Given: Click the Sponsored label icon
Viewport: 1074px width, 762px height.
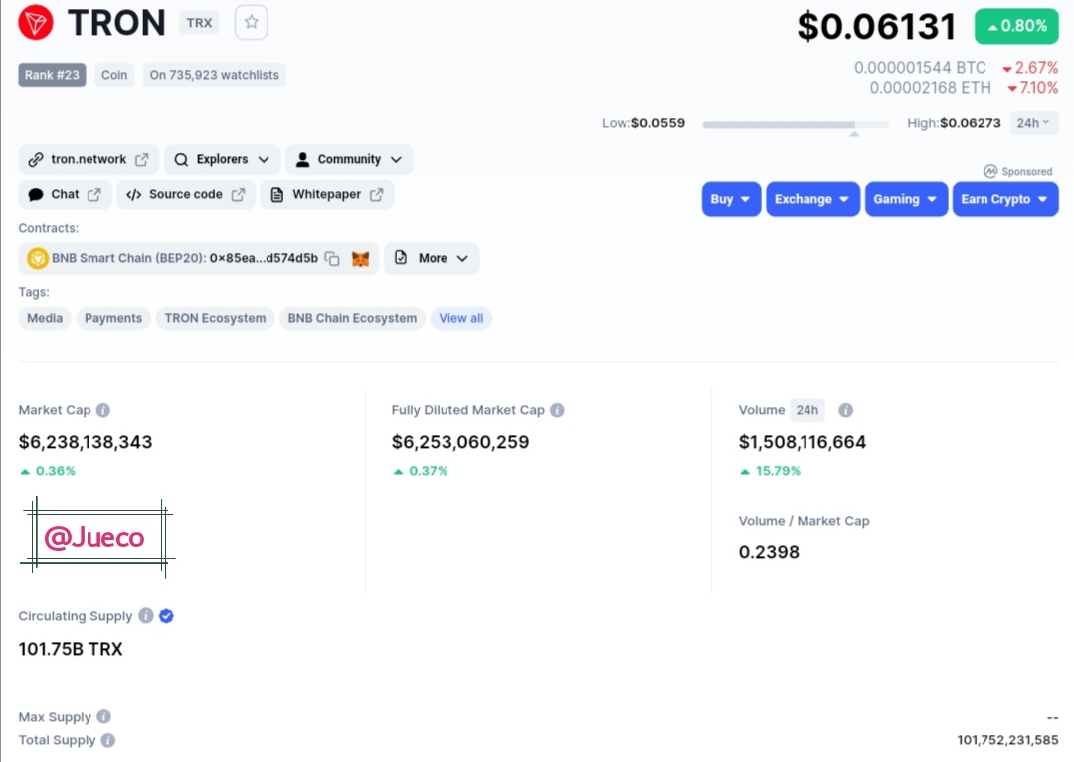Looking at the screenshot, I should (990, 171).
